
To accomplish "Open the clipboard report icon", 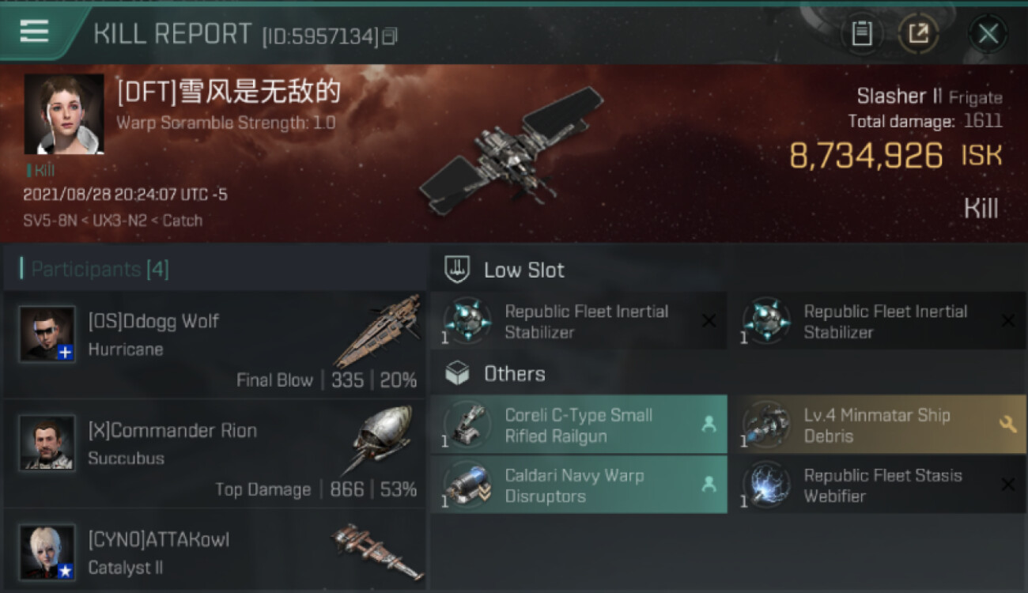I will [x=861, y=33].
